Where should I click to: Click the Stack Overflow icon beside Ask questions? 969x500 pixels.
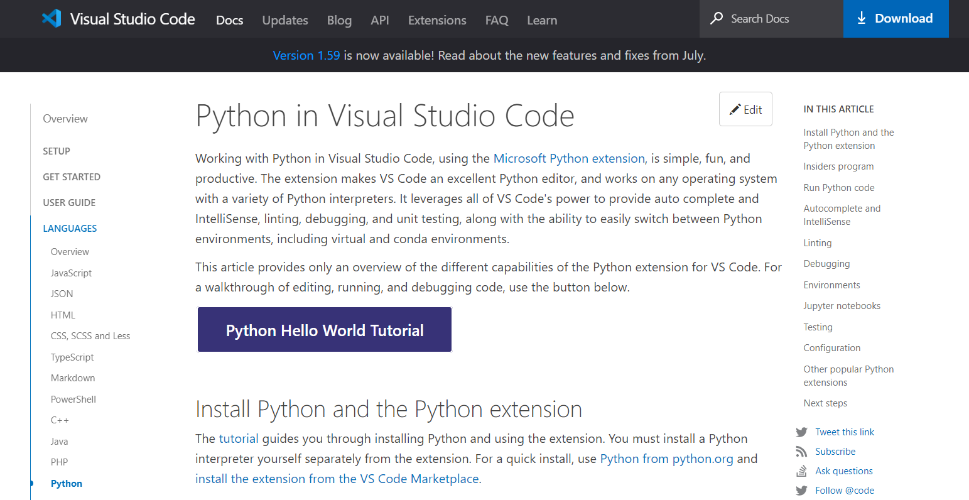(x=801, y=471)
